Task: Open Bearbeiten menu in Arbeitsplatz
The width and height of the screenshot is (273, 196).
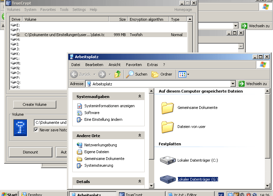Action: click(94, 65)
